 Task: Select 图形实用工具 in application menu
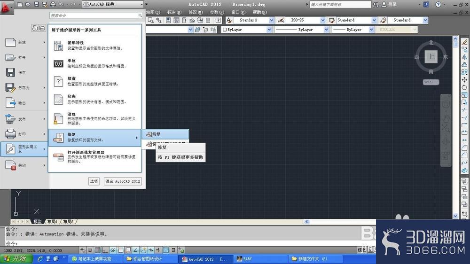click(24, 149)
